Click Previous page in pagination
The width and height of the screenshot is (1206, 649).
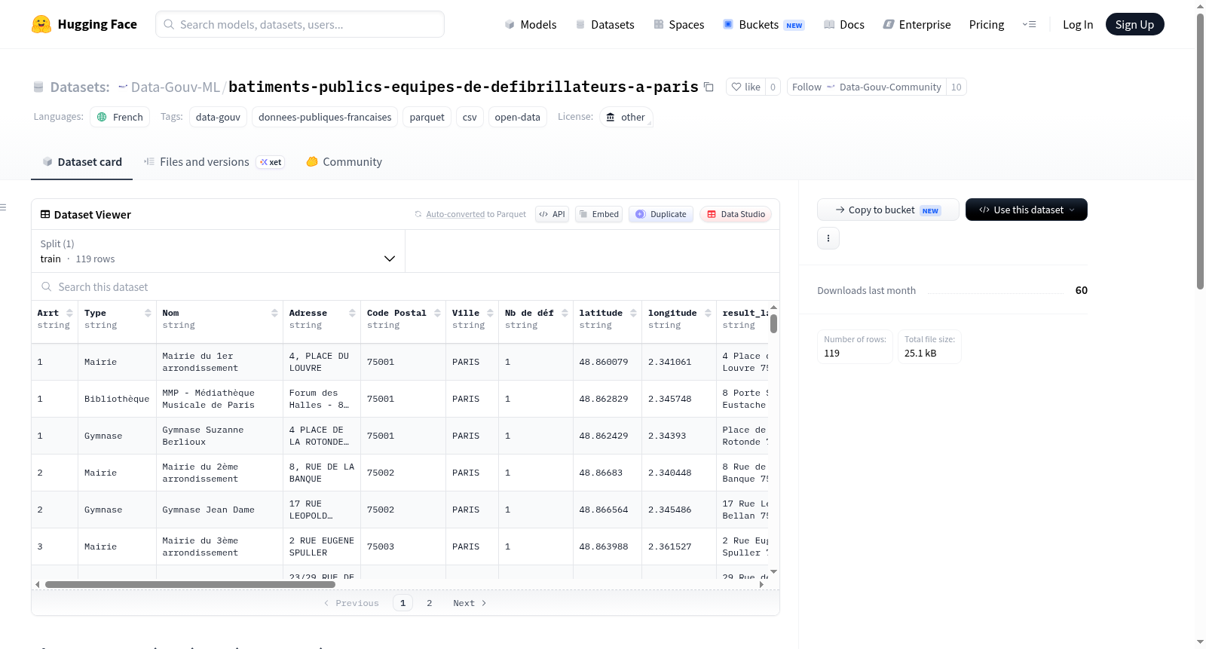point(351,603)
